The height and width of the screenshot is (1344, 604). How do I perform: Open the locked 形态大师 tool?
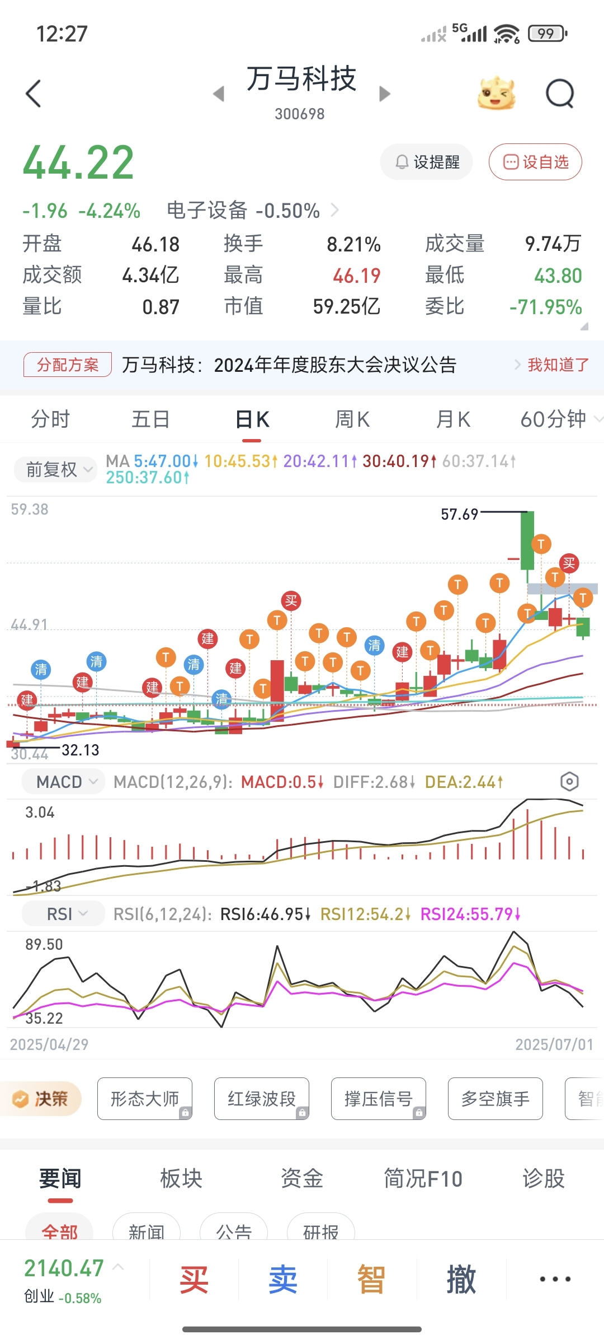click(145, 1099)
